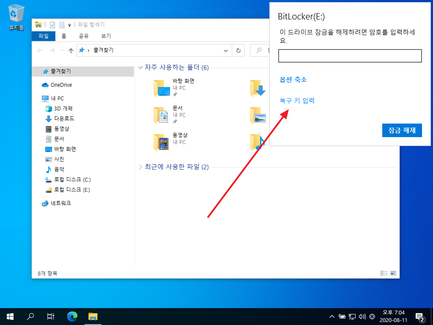Open taskbar search magnifier
The image size is (433, 325).
click(30, 317)
